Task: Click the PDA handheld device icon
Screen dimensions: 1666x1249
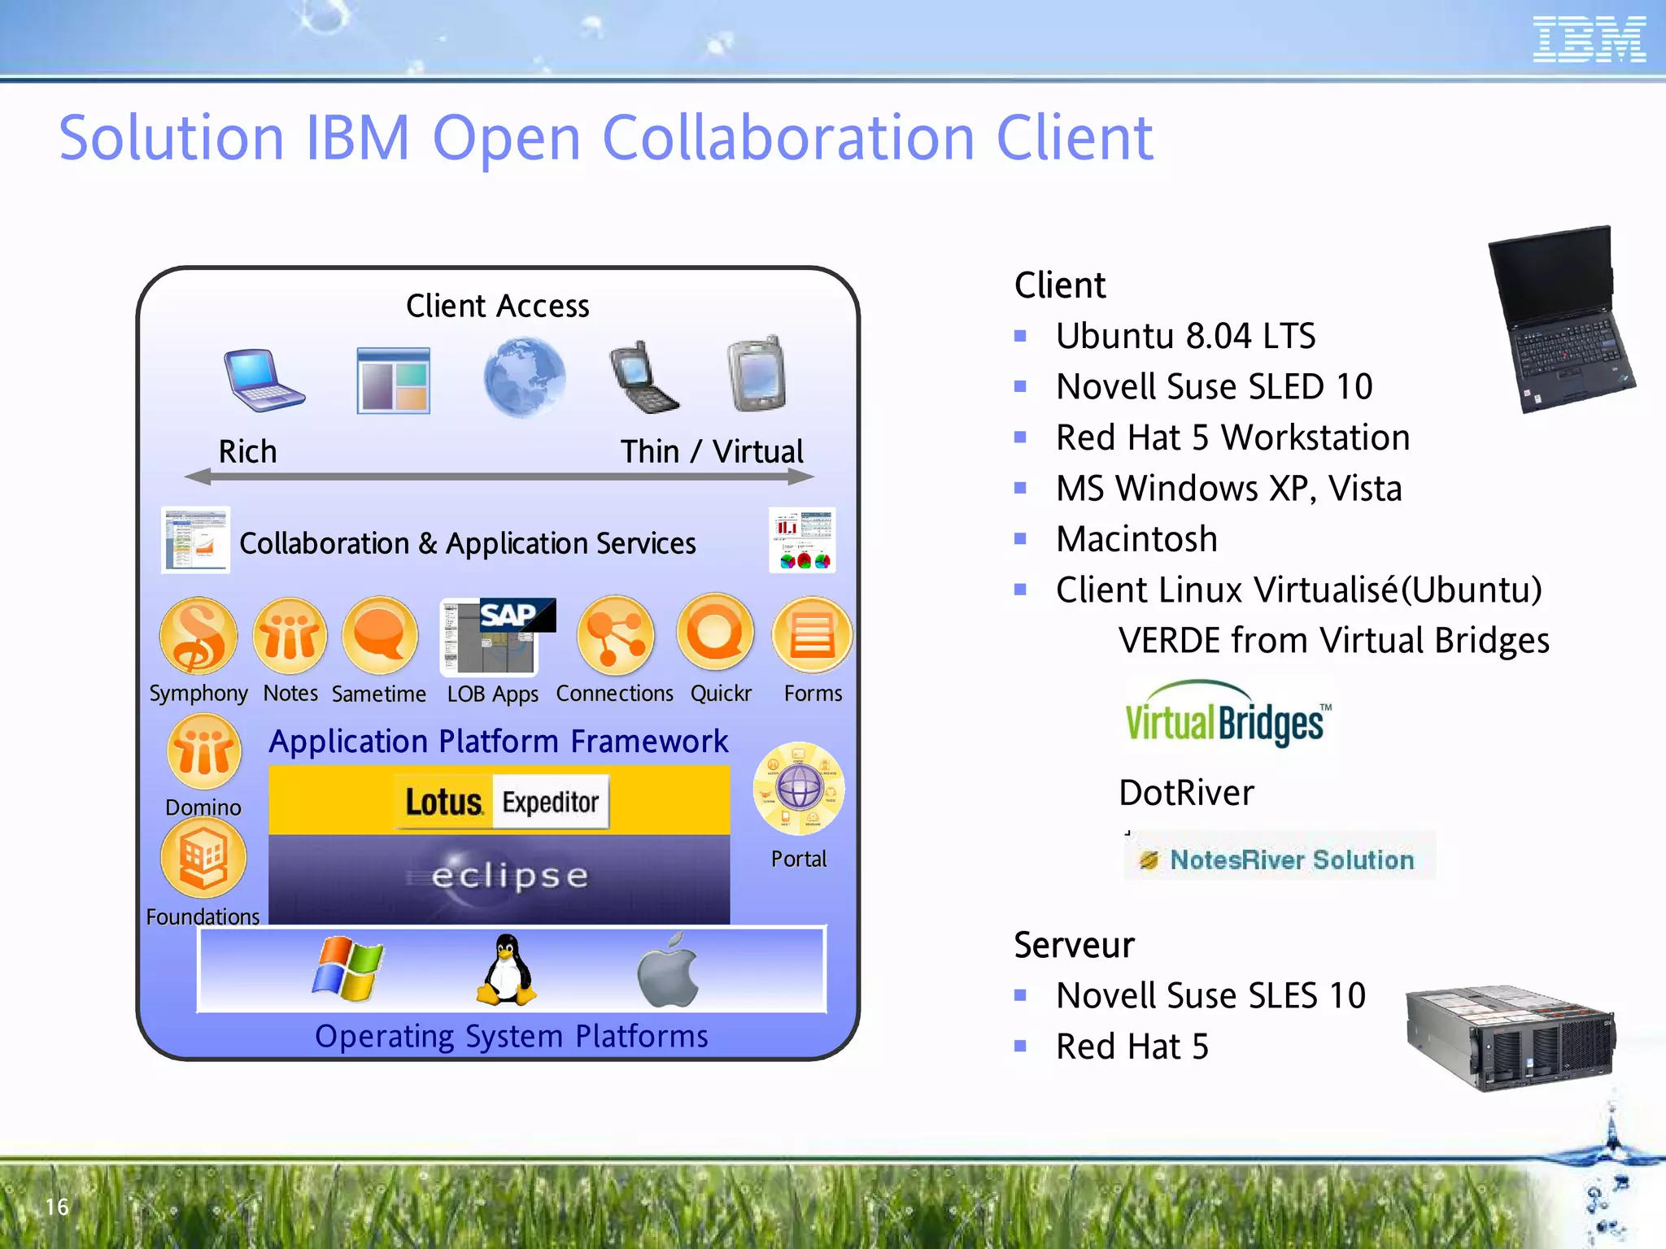Action: pyautogui.click(x=757, y=374)
